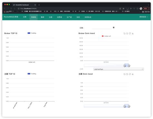The image size is (153, 119).
Task: Open the 消息 nav tab
Action: coord(78,17)
